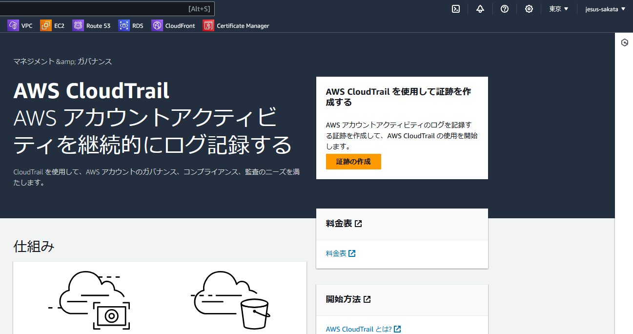Image resolution: width=633 pixels, height=334 pixels.
Task: Click the CloudFront service icon
Action: pyautogui.click(x=157, y=25)
